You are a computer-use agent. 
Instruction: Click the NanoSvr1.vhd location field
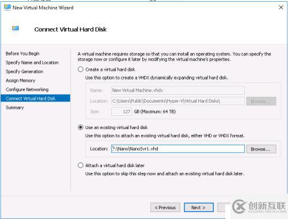(178, 149)
